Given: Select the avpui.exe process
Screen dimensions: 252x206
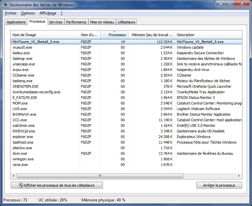Looking at the screenshot, I should coord(126,70).
